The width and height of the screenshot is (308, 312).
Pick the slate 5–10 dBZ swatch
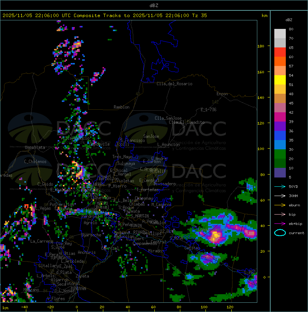280,173
